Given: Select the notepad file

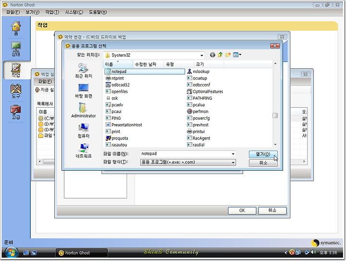Looking at the screenshot, I should [145, 72].
